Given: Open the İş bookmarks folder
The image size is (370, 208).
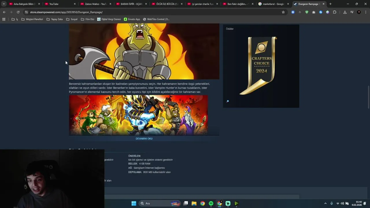Looking at the screenshot, I should (x=15, y=19).
